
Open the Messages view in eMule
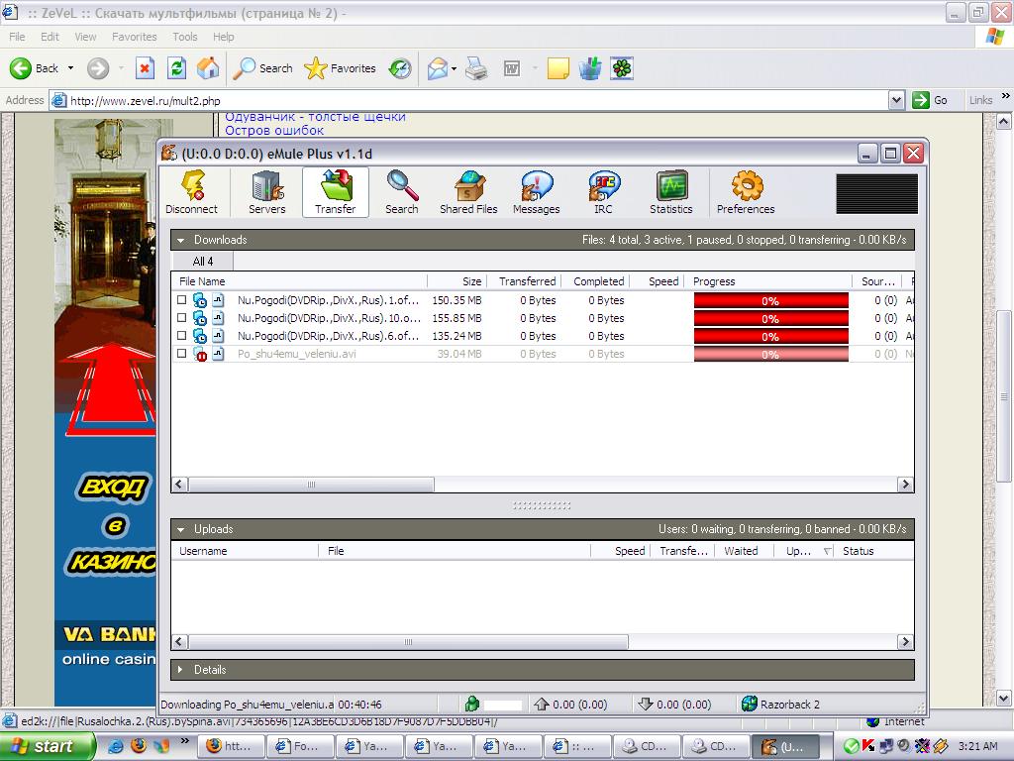pyautogui.click(x=536, y=192)
